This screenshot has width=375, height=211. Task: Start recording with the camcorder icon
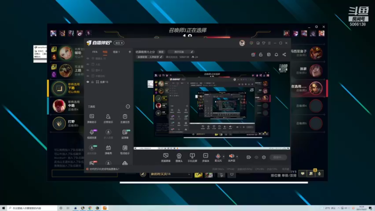249,157
